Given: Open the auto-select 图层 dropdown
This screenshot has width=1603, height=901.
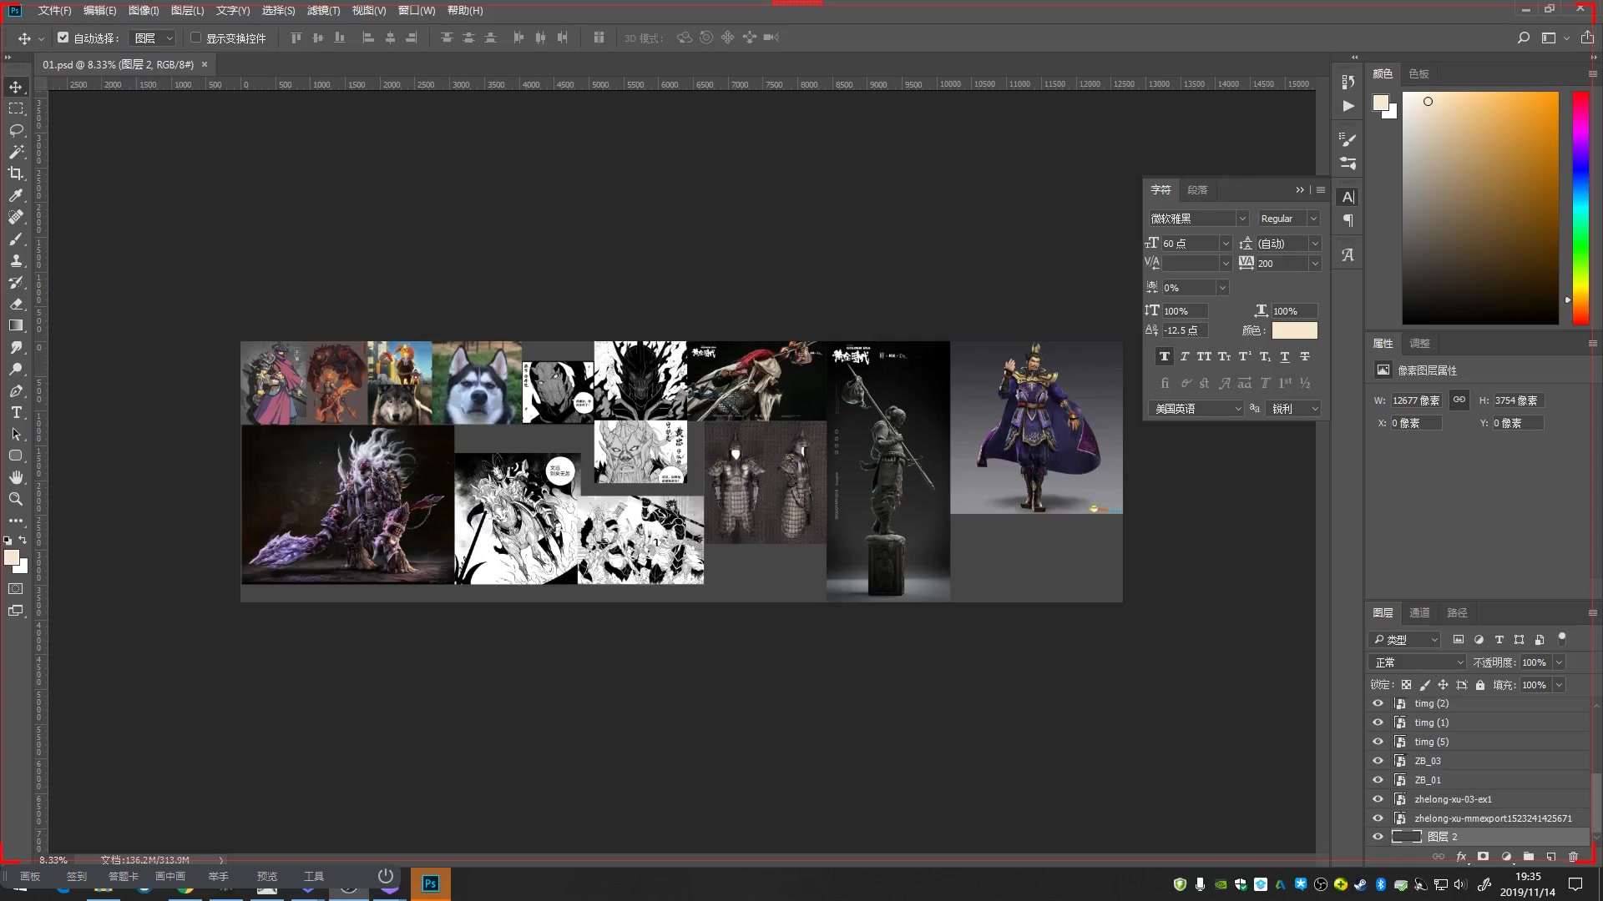Looking at the screenshot, I should coord(154,38).
